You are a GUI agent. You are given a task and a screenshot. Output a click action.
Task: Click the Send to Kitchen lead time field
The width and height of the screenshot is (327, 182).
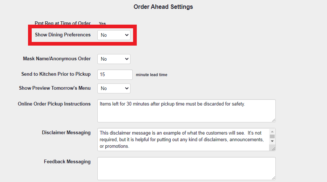coord(115,74)
